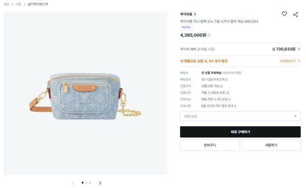The width and height of the screenshot is (306, 188).
Task: Open the 루이비통 brand link
Action: (x=188, y=14)
